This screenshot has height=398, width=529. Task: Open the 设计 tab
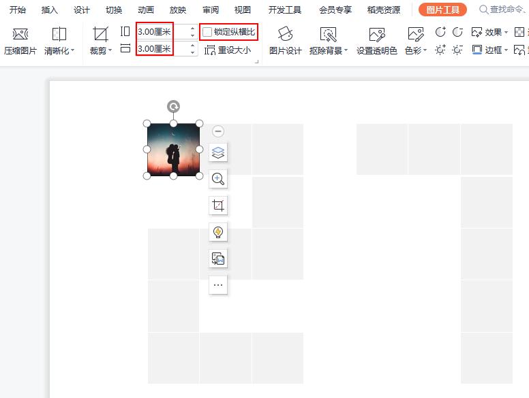[x=82, y=10]
